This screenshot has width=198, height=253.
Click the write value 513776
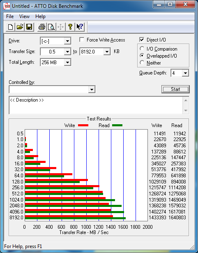point(159,169)
